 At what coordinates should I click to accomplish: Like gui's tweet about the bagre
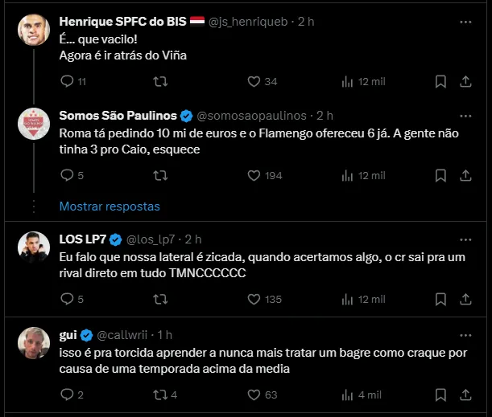(254, 395)
